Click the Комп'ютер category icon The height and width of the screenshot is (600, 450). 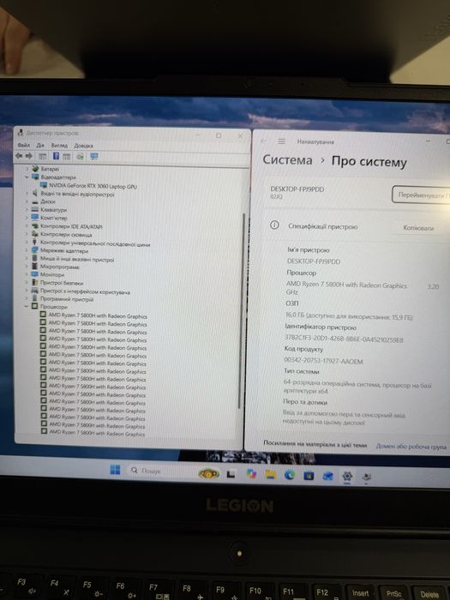[35, 218]
